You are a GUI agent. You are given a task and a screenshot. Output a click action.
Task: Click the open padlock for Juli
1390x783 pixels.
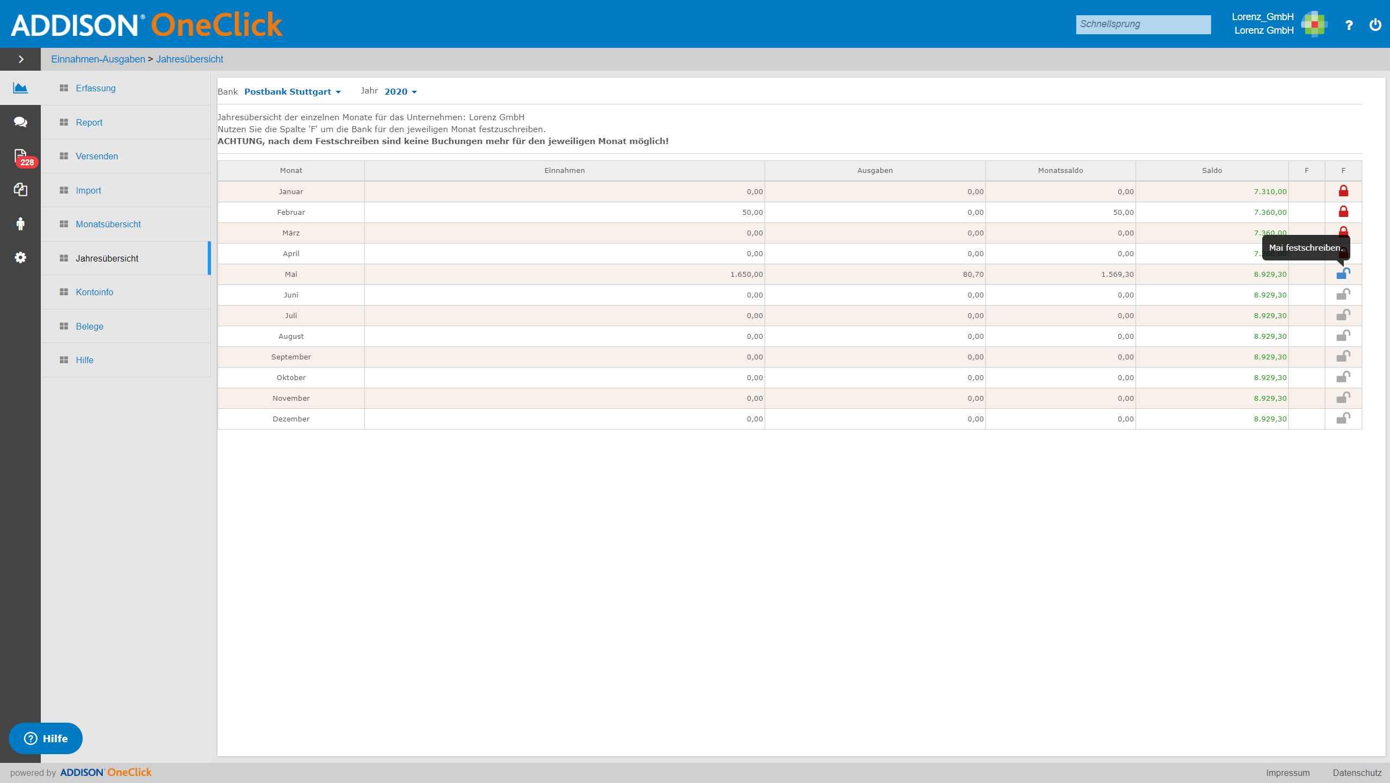coord(1343,315)
